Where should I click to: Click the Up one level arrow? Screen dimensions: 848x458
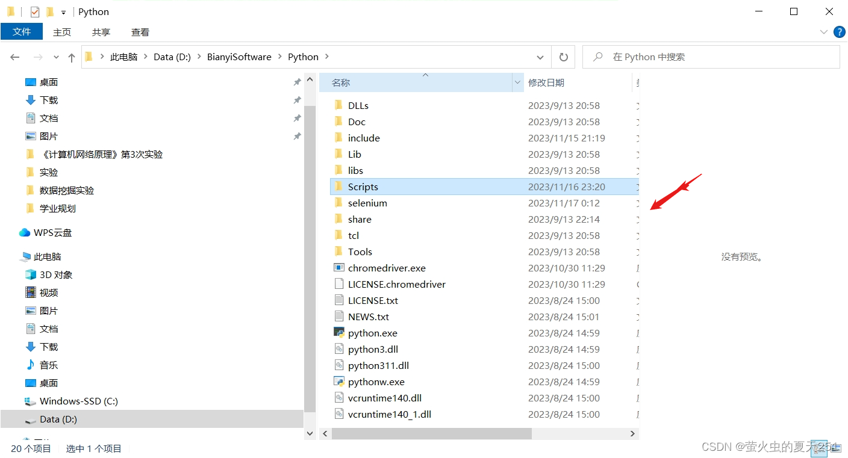(x=71, y=57)
